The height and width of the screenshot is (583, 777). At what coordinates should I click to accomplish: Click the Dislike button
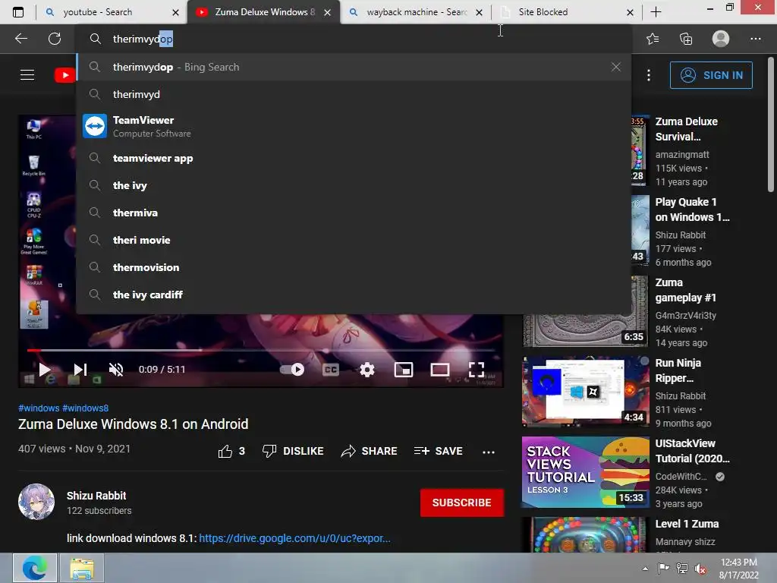293,451
